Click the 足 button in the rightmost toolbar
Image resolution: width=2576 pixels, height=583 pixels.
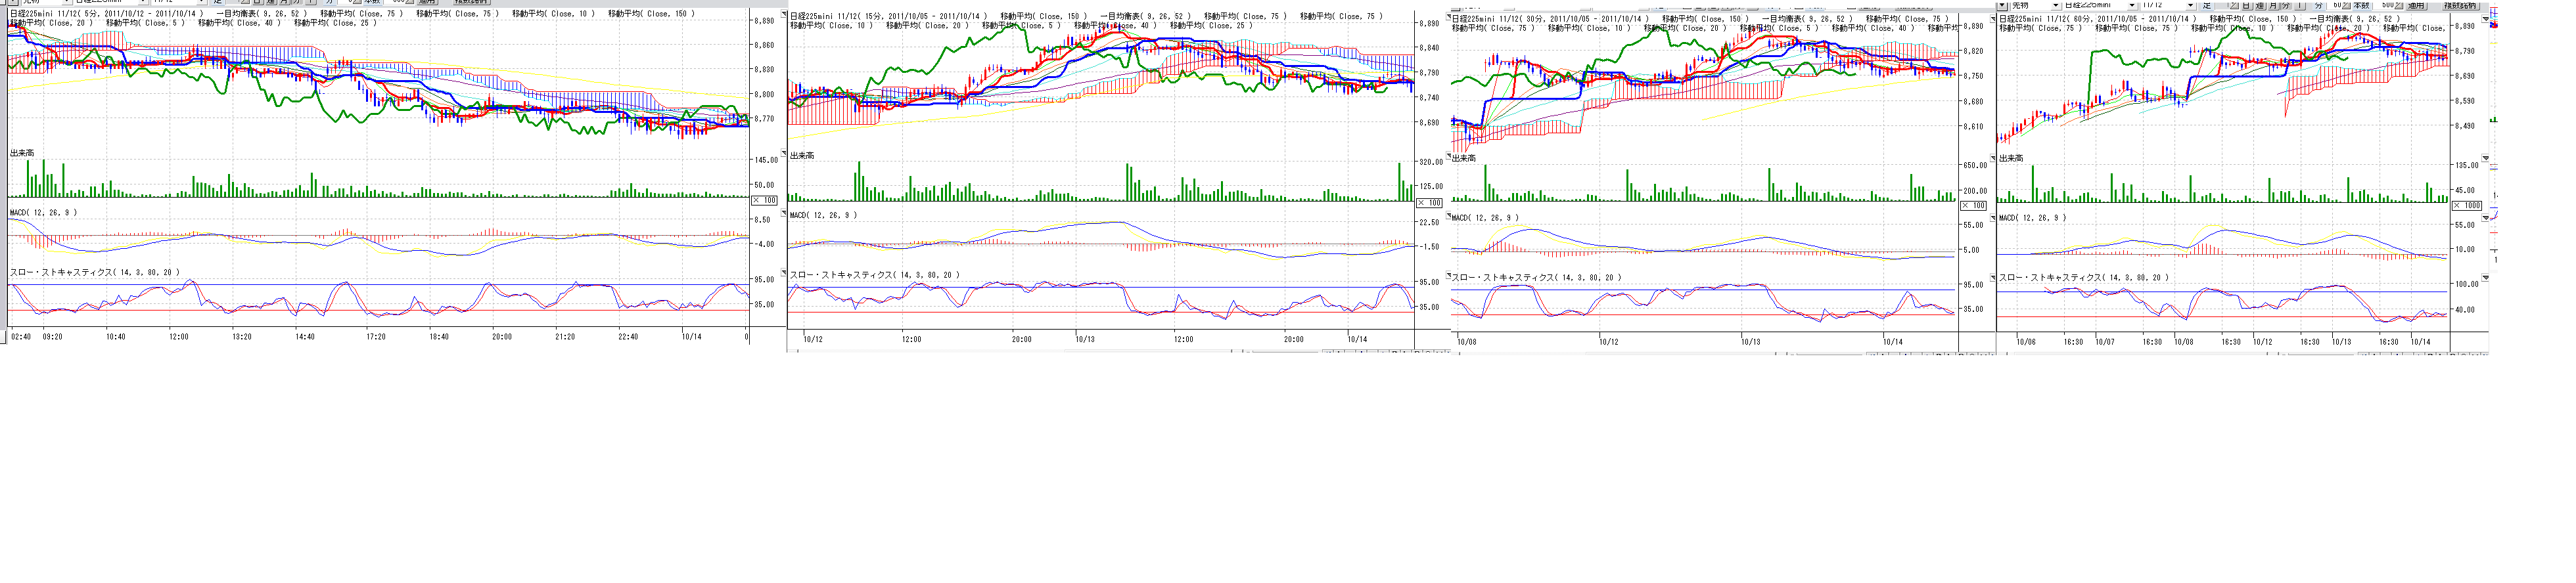2207,6
